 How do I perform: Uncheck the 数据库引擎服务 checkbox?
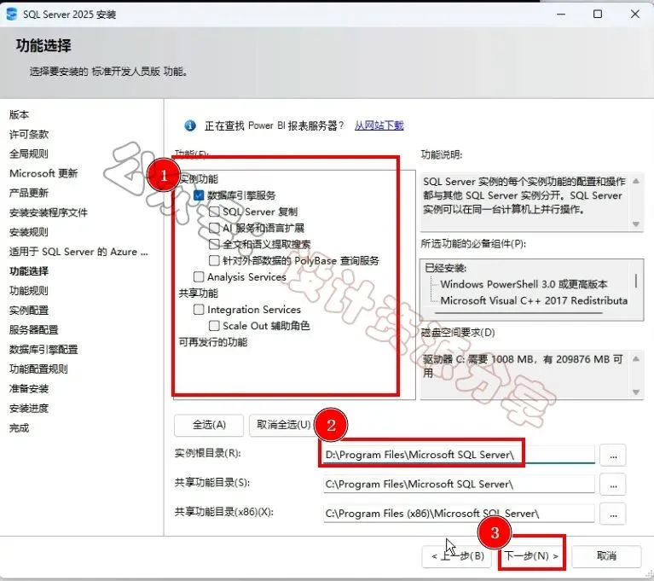(x=199, y=195)
